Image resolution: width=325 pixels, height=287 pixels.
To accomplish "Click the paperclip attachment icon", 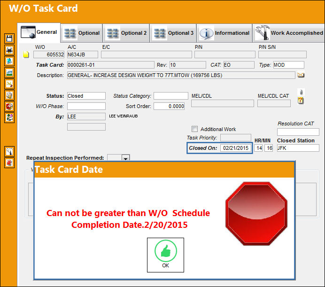I will pyautogui.click(x=301, y=92).
